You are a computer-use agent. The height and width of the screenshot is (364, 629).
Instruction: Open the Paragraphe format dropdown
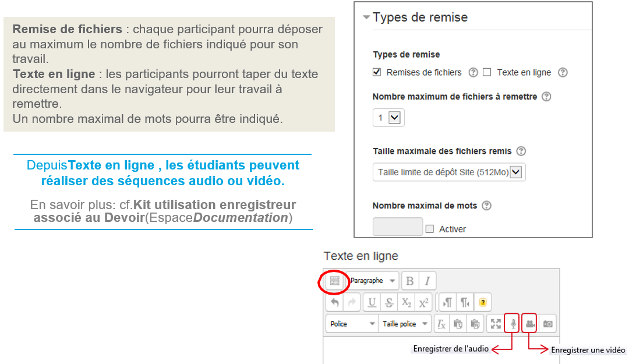373,281
